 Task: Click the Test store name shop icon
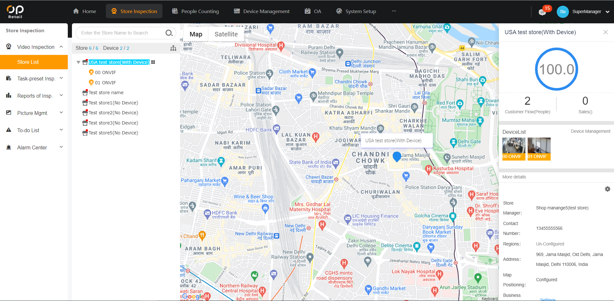pos(85,93)
